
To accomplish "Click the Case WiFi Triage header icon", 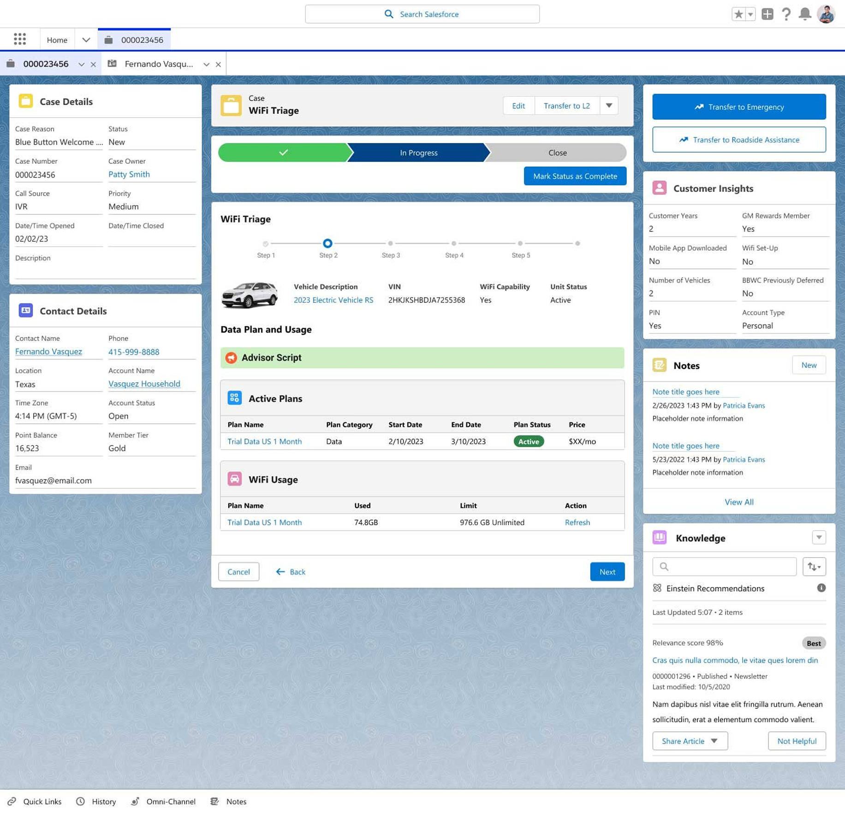I will tap(231, 105).
